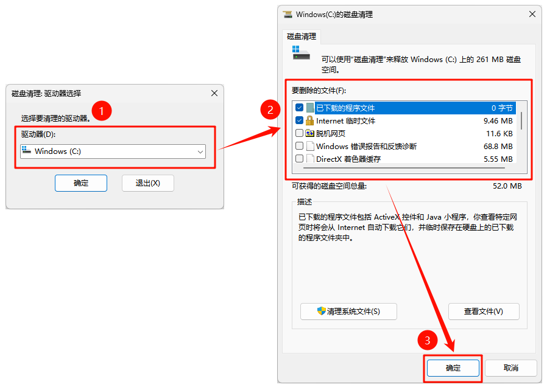Viewport: 547px width, 390px height.
Task: Click the green 已下载的程序文件 file icon
Action: [x=310, y=108]
